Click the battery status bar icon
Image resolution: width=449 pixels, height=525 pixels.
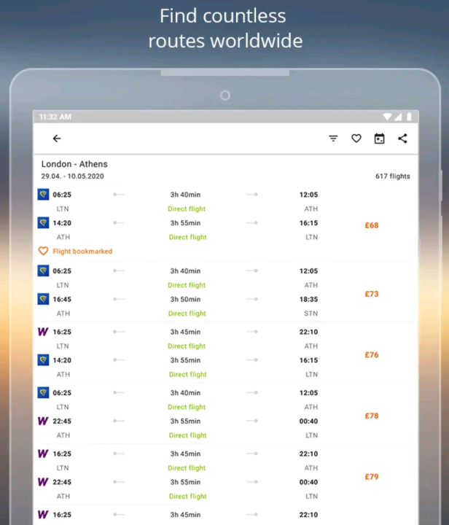(x=409, y=117)
